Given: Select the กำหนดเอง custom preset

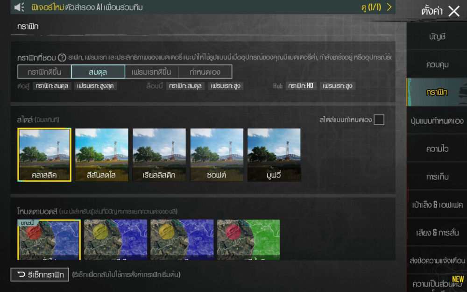Looking at the screenshot, I should [205, 72].
